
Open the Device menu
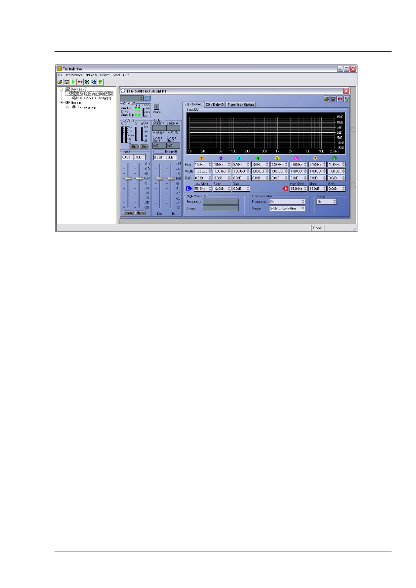pos(105,75)
